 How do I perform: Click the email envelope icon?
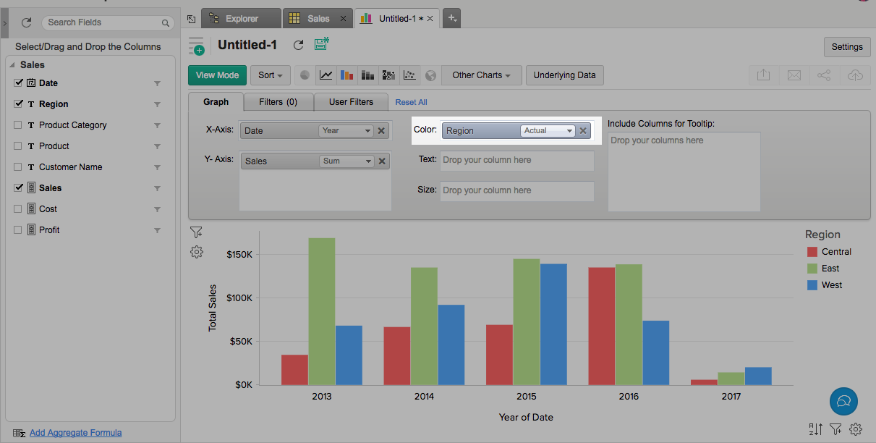tap(794, 75)
